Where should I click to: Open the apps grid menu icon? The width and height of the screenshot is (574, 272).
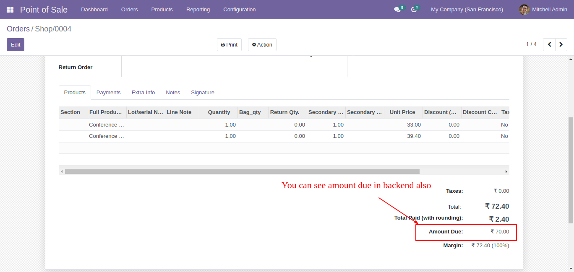10,10
